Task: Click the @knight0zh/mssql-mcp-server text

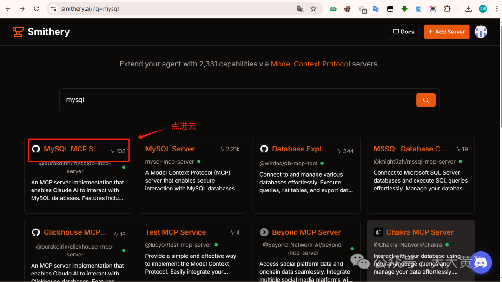Action: click(414, 162)
